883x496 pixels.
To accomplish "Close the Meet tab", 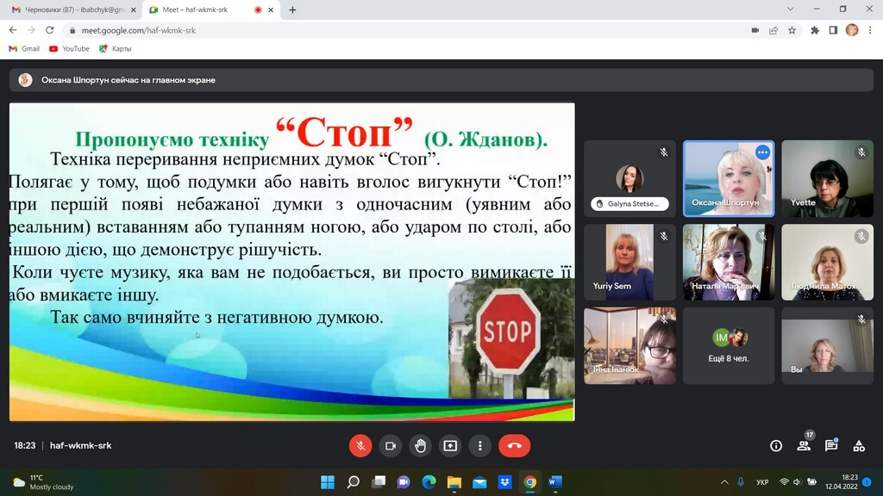I will pyautogui.click(x=271, y=9).
